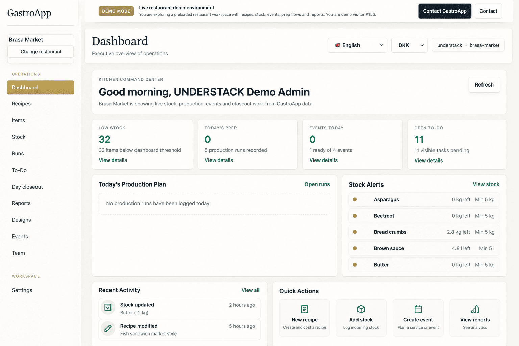
Task: Open the Dashboard sidebar item
Action: [41, 88]
